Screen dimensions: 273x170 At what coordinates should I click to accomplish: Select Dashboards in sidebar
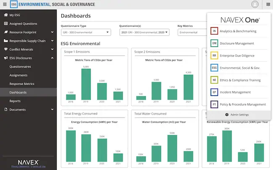(x=28, y=92)
